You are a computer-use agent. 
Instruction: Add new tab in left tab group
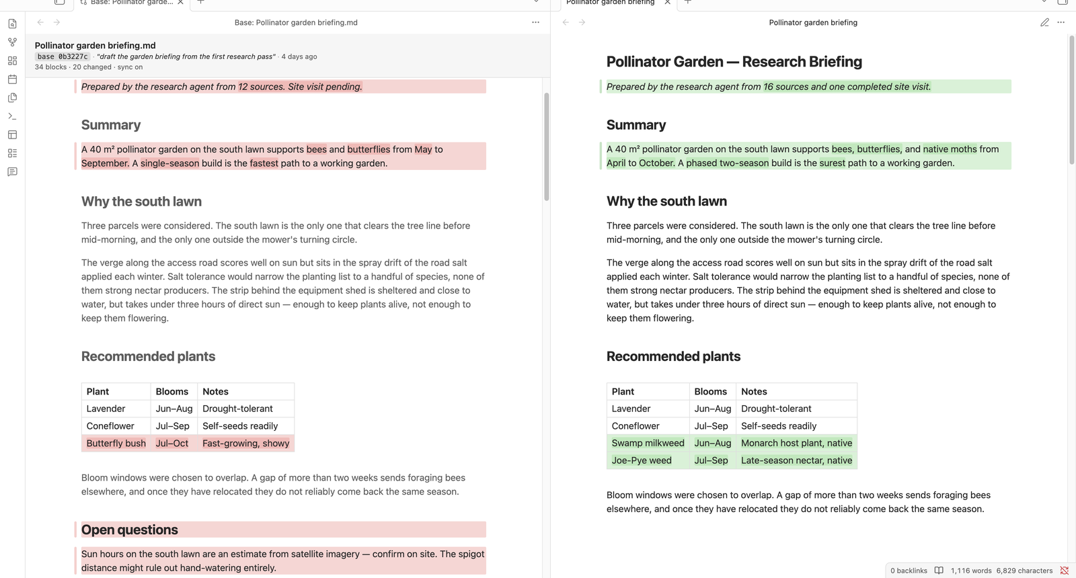(200, 2)
